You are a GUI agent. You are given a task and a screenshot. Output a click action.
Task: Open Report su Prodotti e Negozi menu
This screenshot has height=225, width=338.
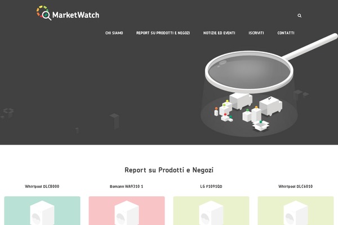[x=163, y=33]
